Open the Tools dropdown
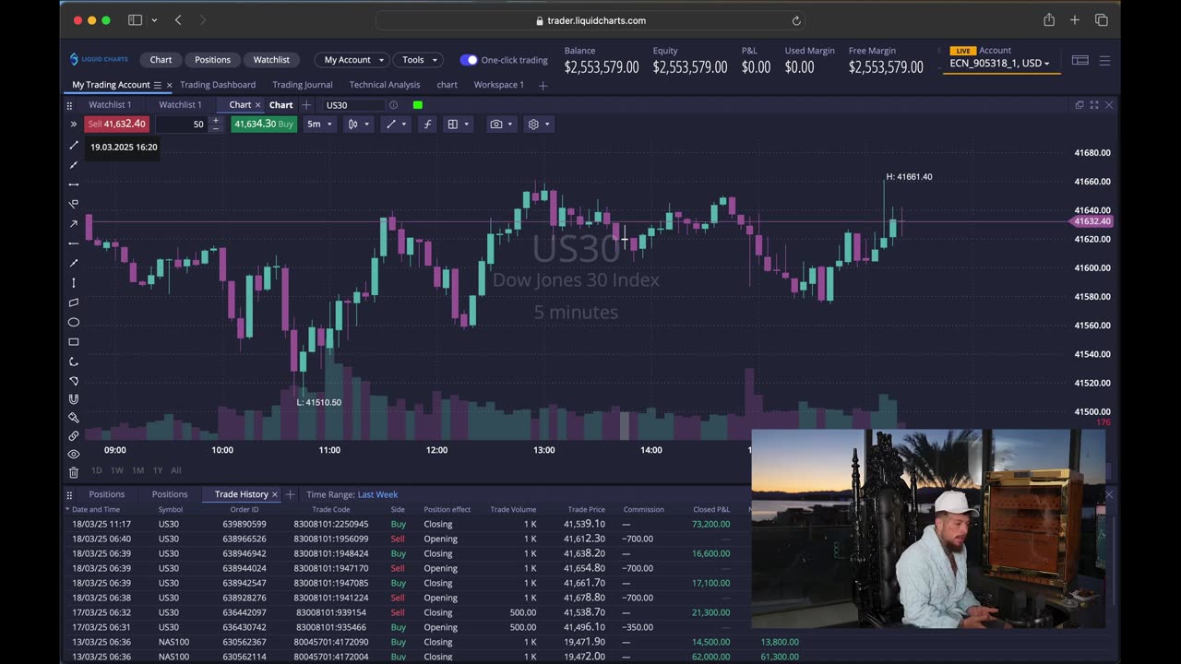This screenshot has width=1181, height=664. coord(418,60)
